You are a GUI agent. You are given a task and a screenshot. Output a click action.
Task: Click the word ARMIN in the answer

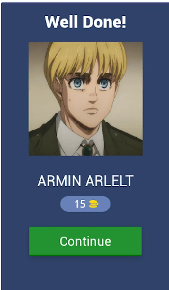[x=59, y=181]
